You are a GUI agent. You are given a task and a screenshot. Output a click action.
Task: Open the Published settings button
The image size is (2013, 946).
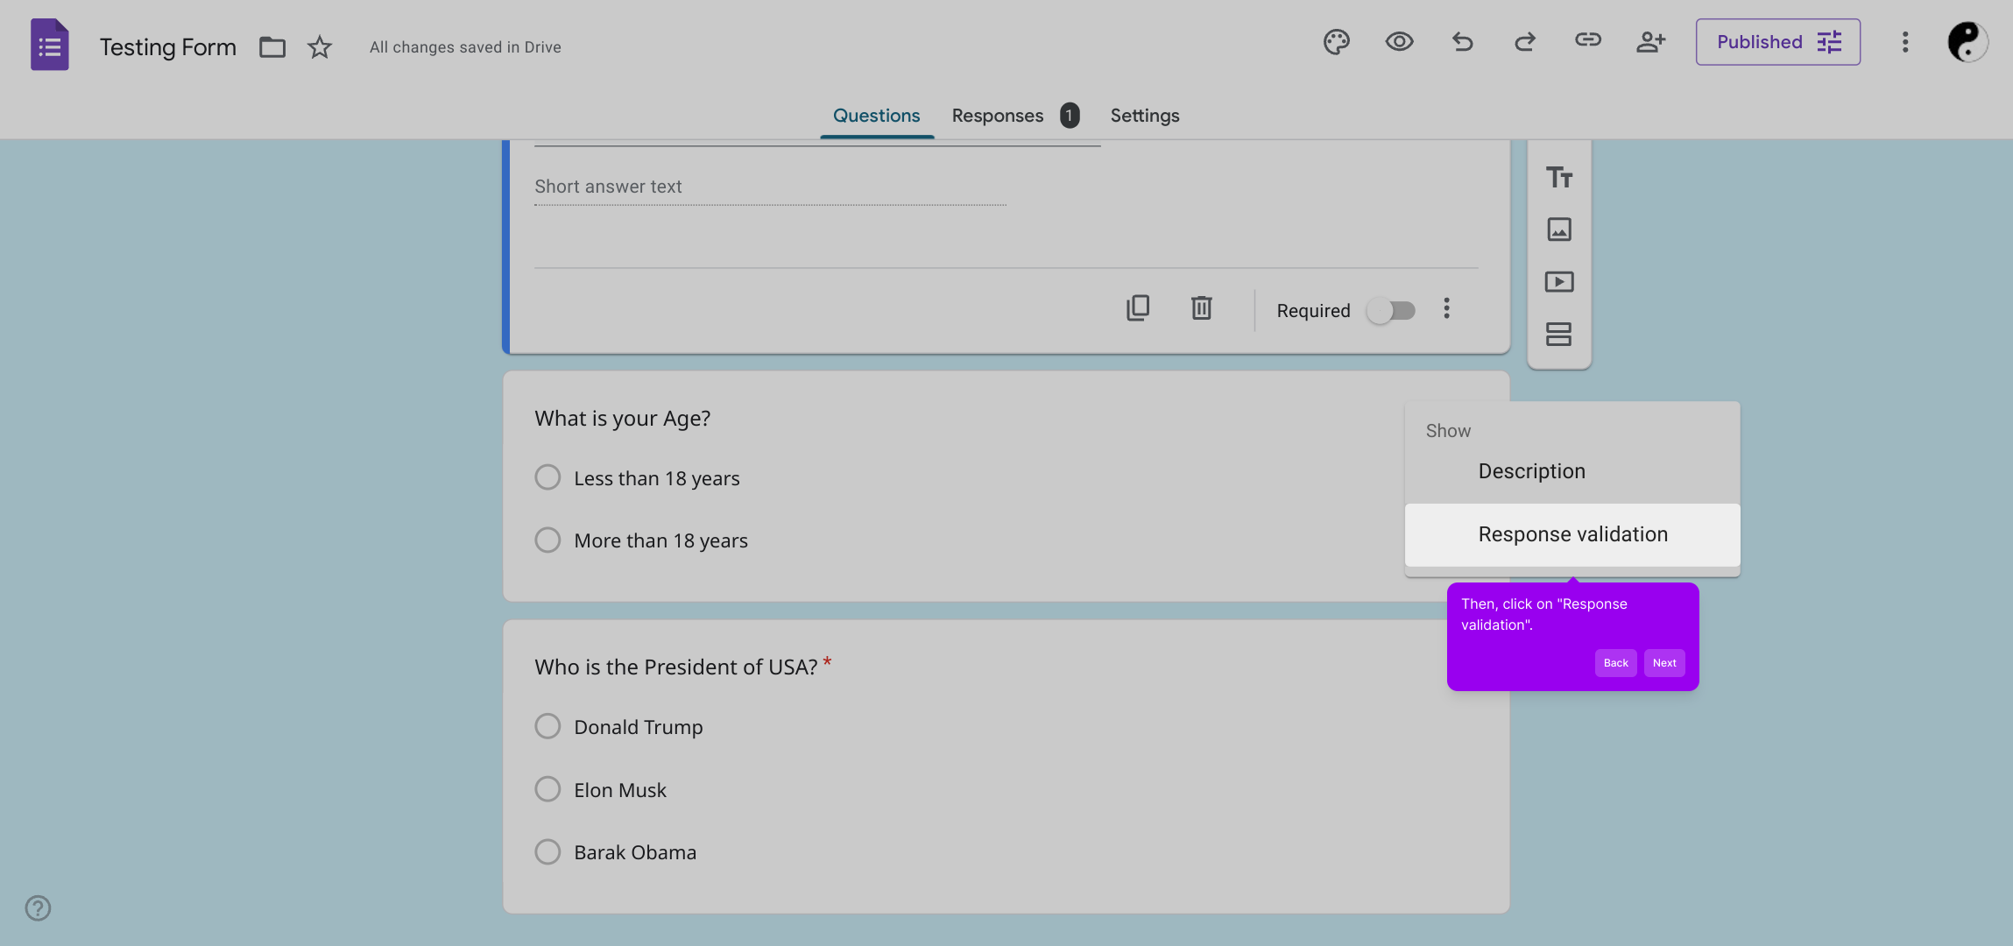[x=1777, y=42]
